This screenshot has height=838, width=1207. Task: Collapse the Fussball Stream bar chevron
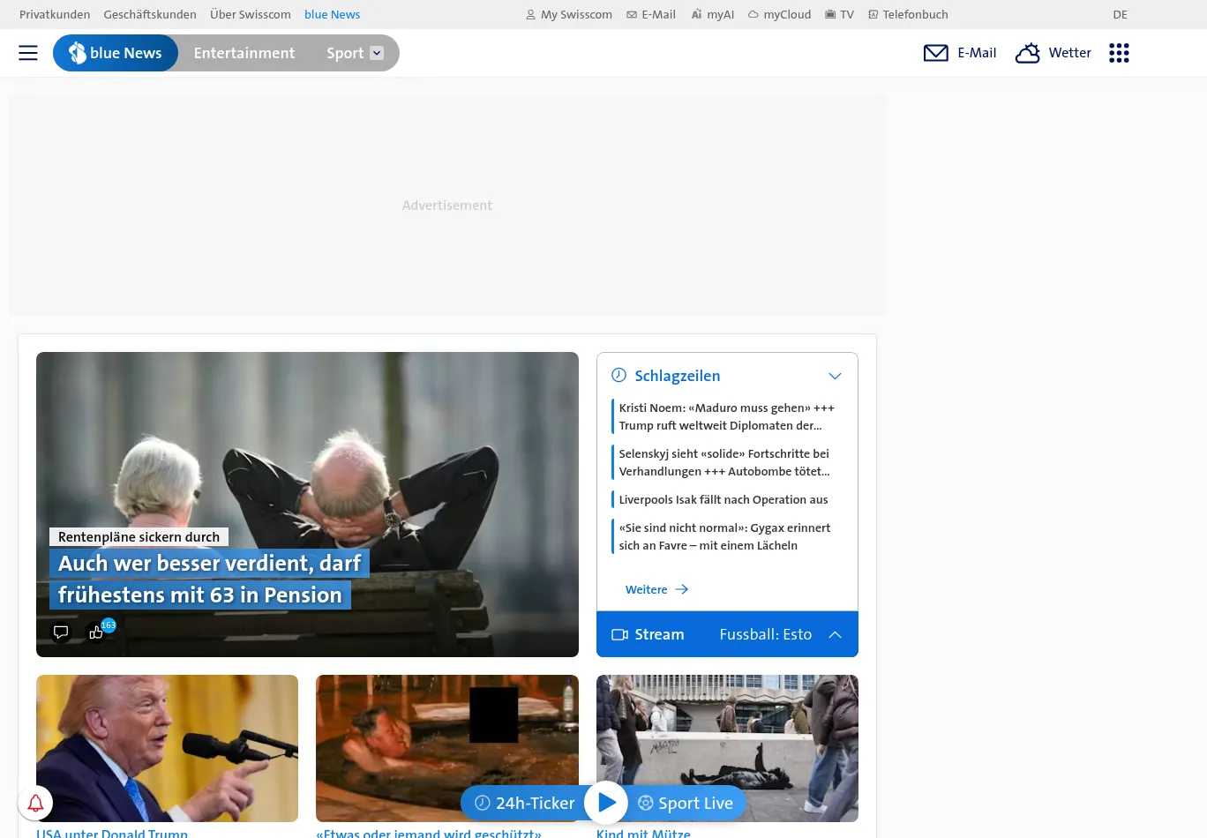[x=835, y=634]
